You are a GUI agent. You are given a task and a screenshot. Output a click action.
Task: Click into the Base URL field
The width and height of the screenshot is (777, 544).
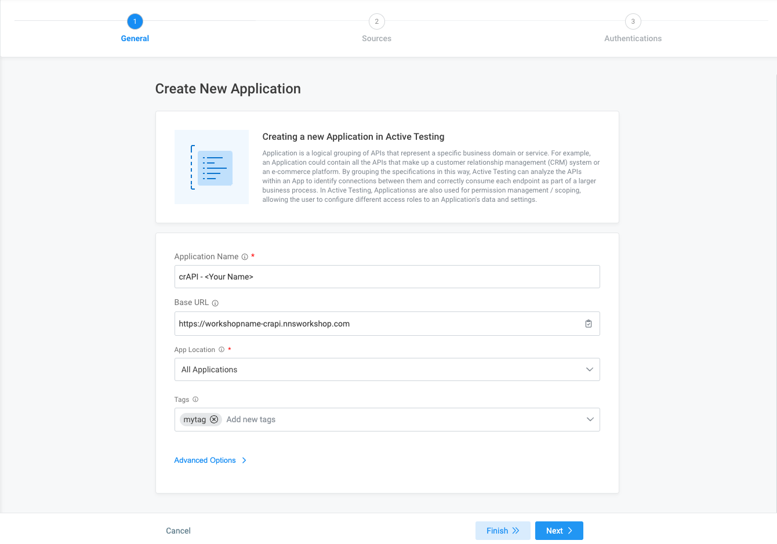click(x=387, y=324)
